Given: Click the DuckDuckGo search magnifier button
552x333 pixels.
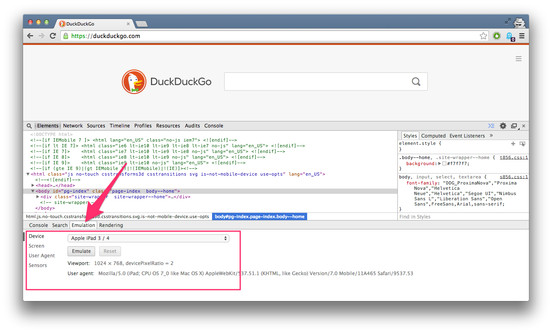Looking at the screenshot, I should [416, 82].
